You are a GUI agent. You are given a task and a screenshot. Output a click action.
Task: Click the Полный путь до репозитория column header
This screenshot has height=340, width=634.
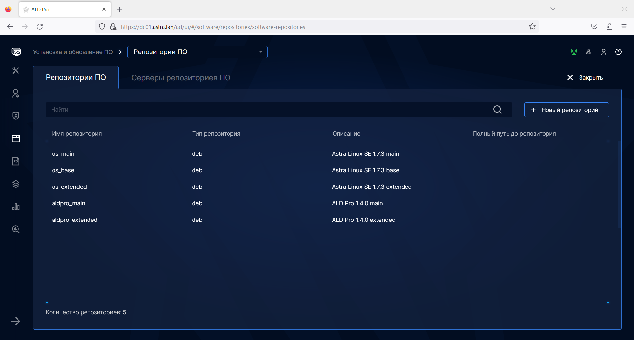point(514,134)
